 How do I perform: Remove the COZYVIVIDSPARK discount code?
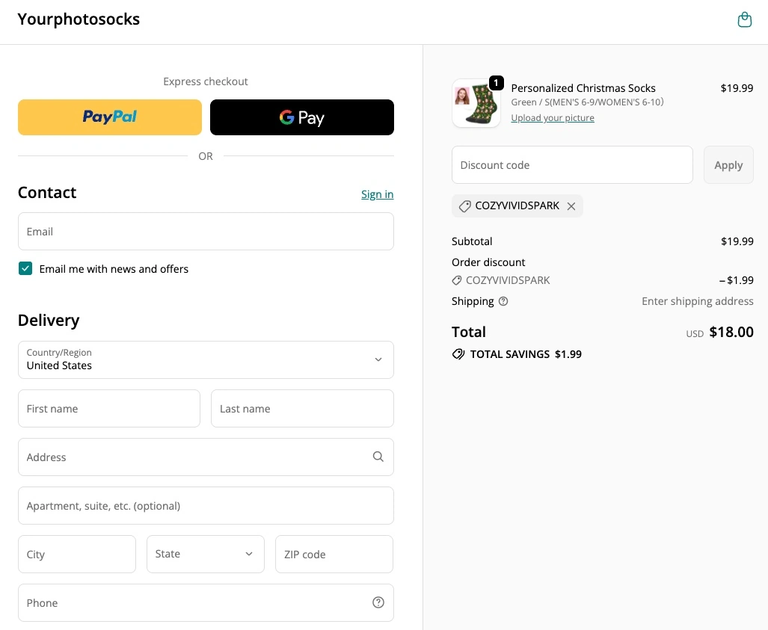pyautogui.click(x=571, y=206)
